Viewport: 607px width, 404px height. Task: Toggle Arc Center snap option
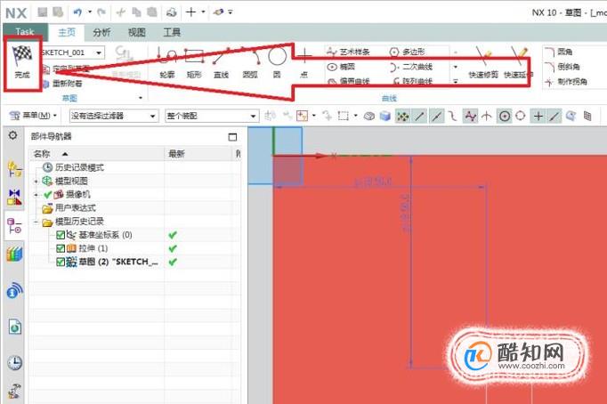[504, 116]
